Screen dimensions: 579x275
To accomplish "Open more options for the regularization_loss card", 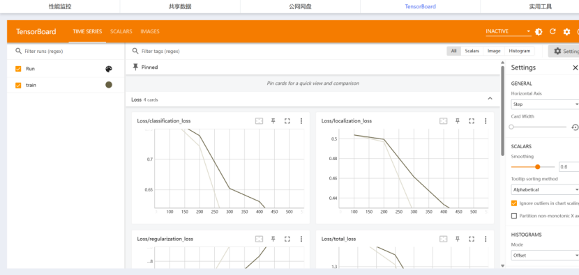I will tap(301, 239).
